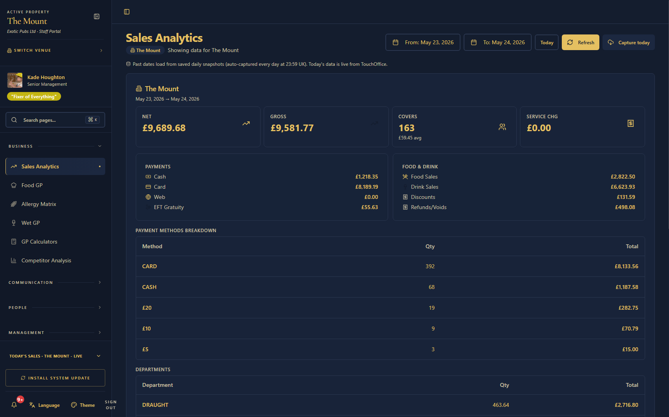Screen dimensions: 669x417
Task: Open Switch Venue selector
Action: pos(55,51)
